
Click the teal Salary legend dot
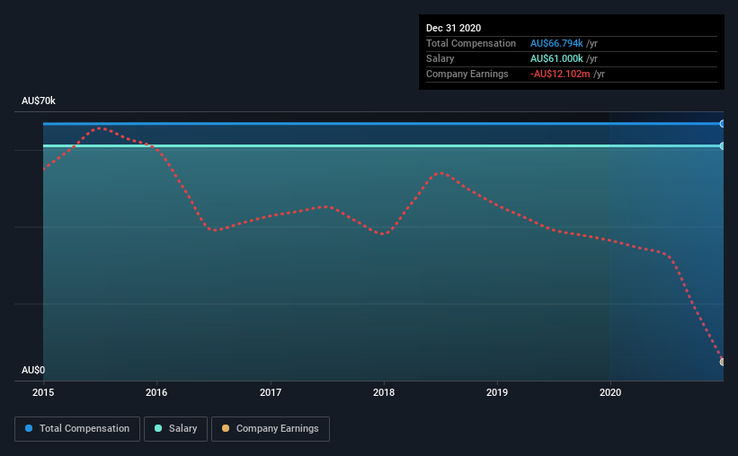coord(158,428)
